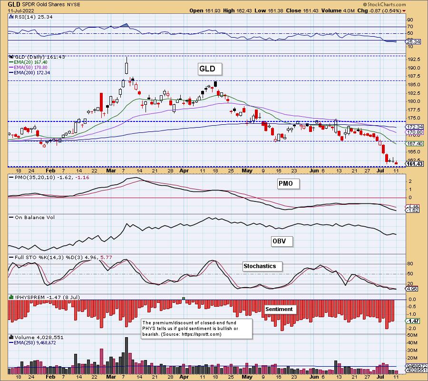Click the 'SPDR Gold Shares NYSE' name
Viewport: 428px width, 381px height.
(51, 5)
